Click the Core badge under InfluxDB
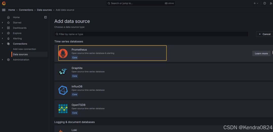 (x=75, y=94)
